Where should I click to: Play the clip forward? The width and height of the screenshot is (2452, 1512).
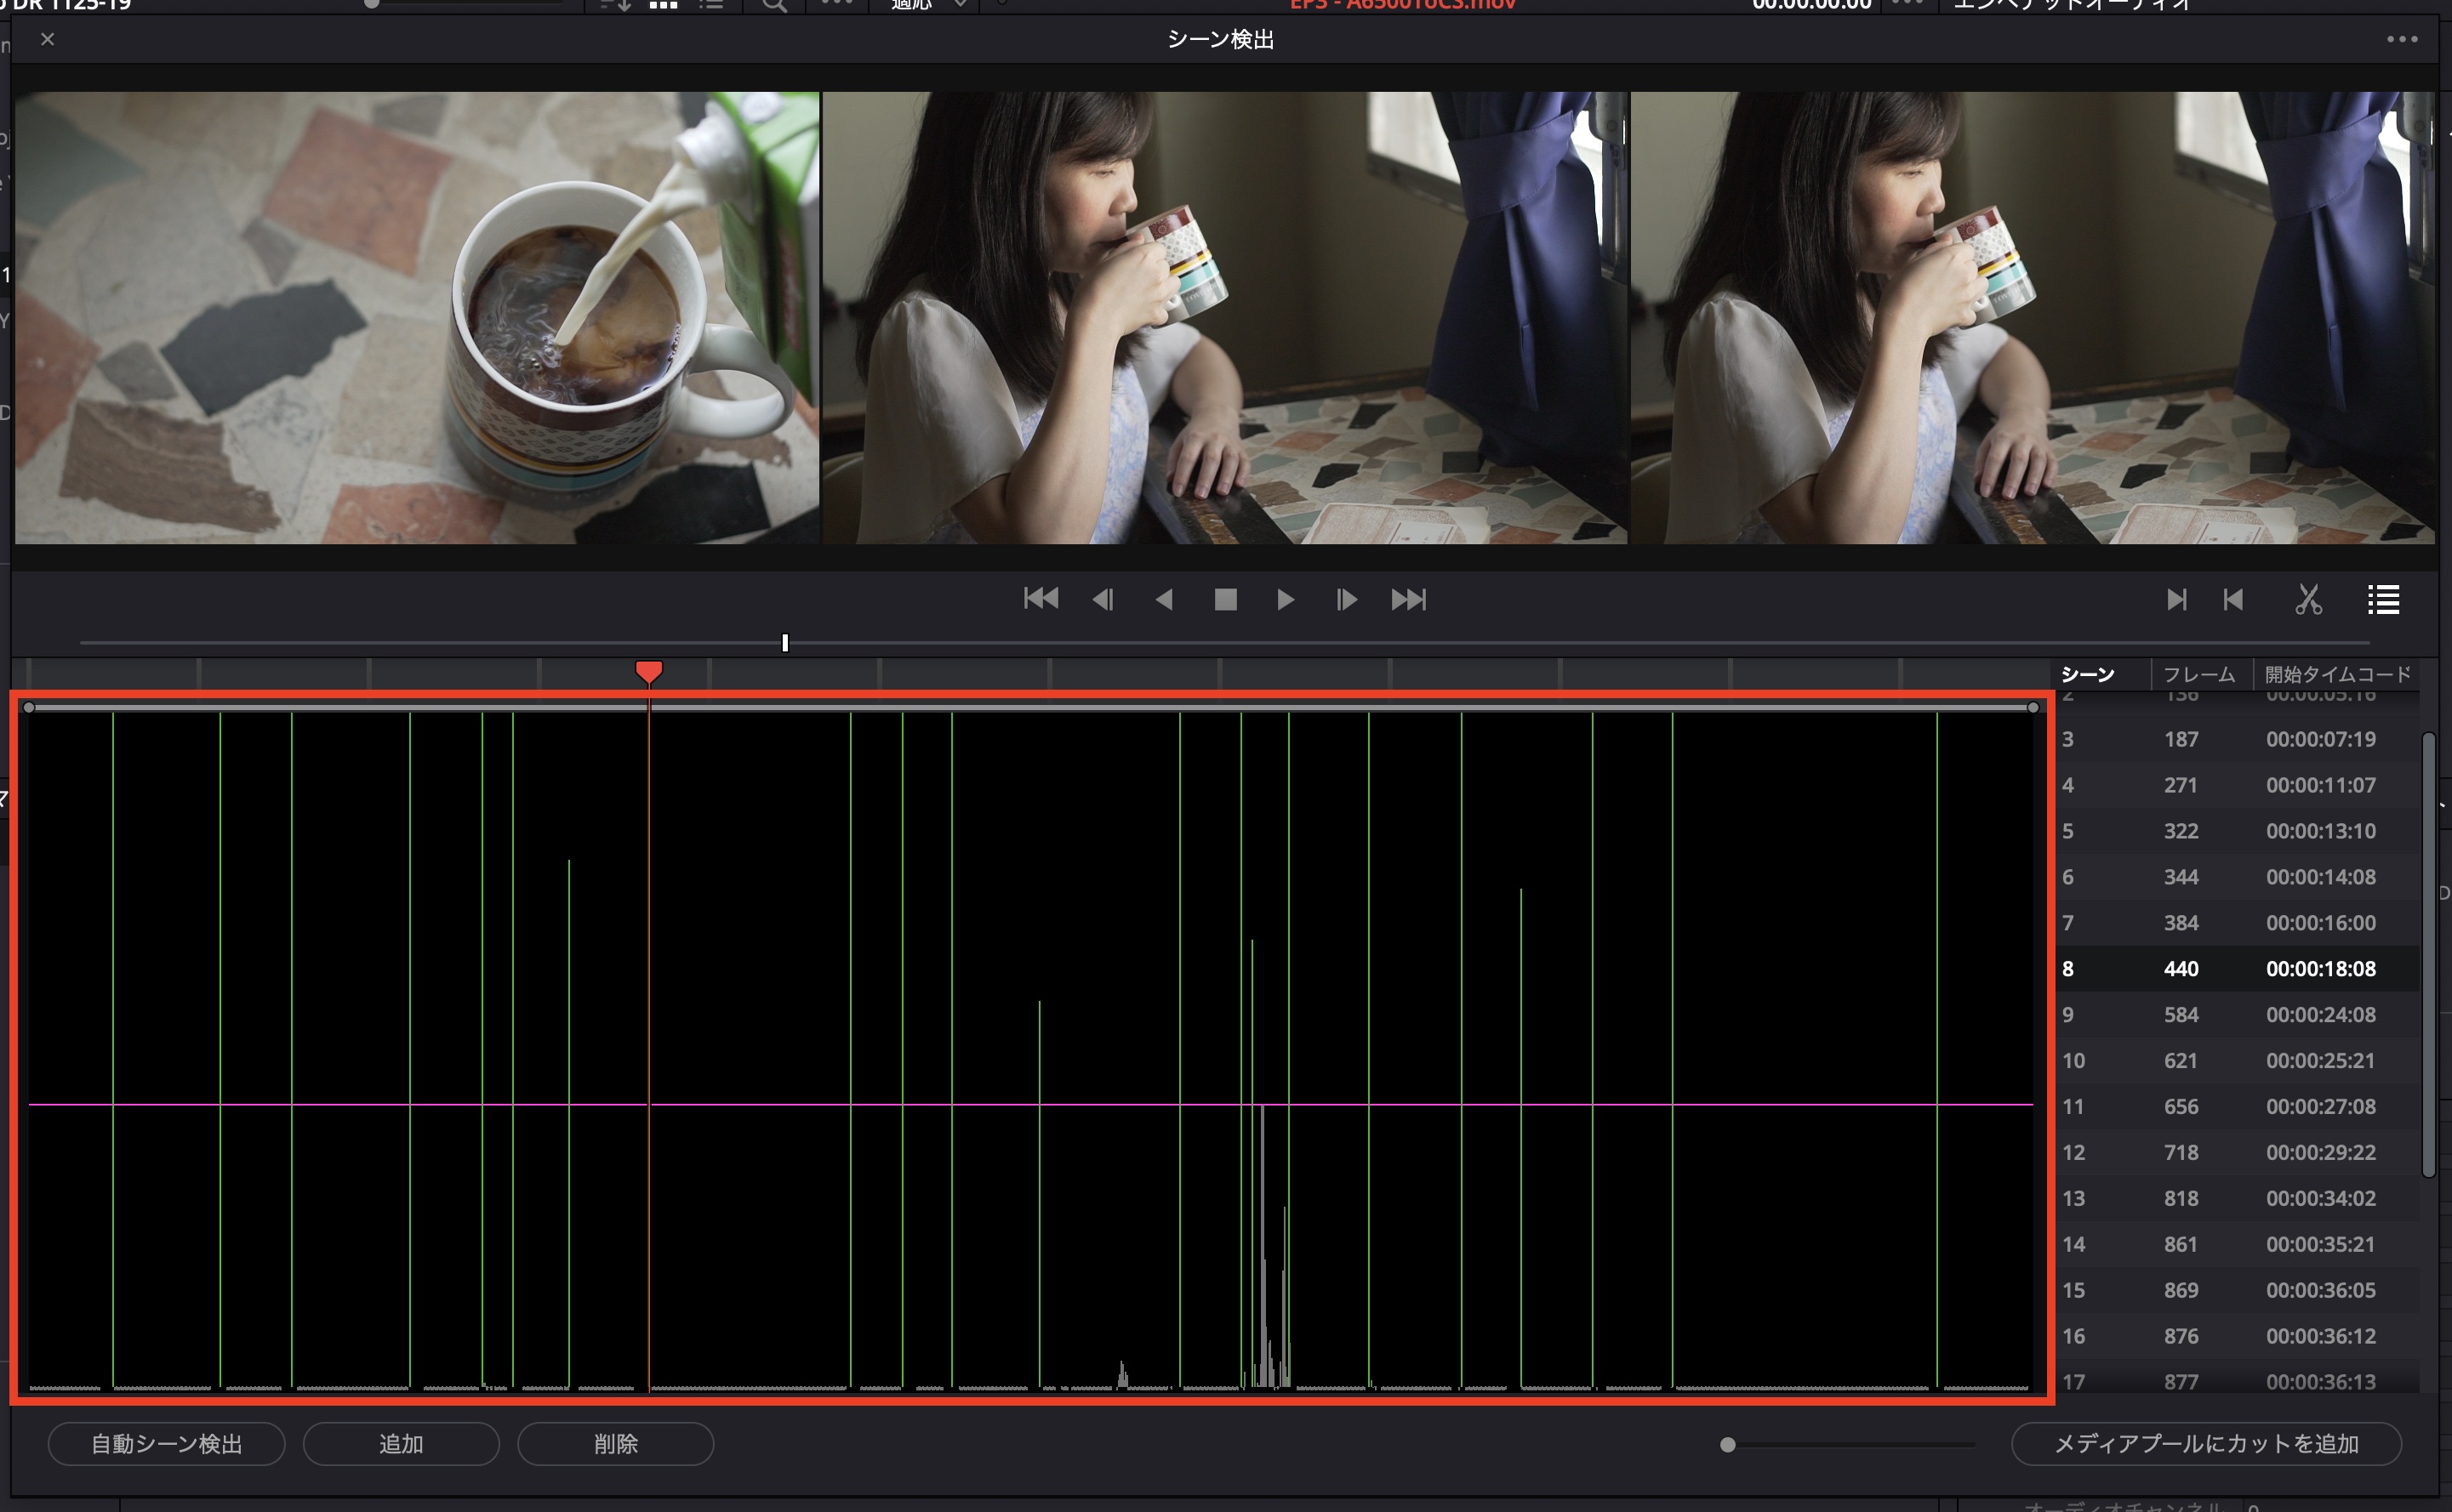pos(1286,599)
